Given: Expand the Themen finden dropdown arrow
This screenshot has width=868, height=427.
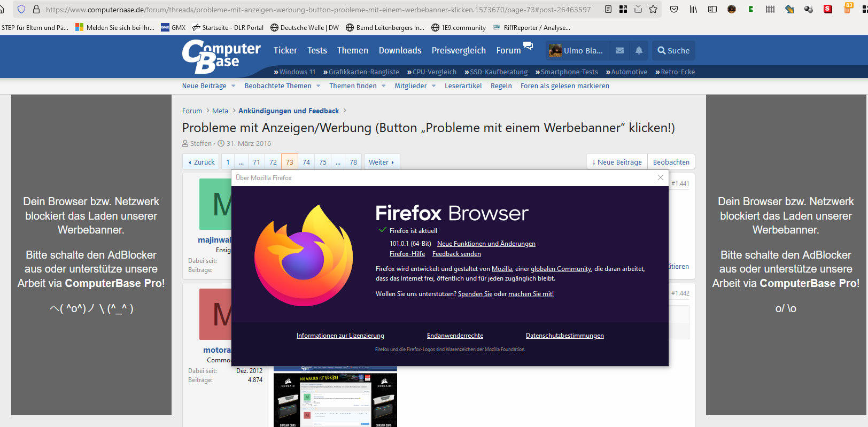Looking at the screenshot, I should click(x=383, y=86).
